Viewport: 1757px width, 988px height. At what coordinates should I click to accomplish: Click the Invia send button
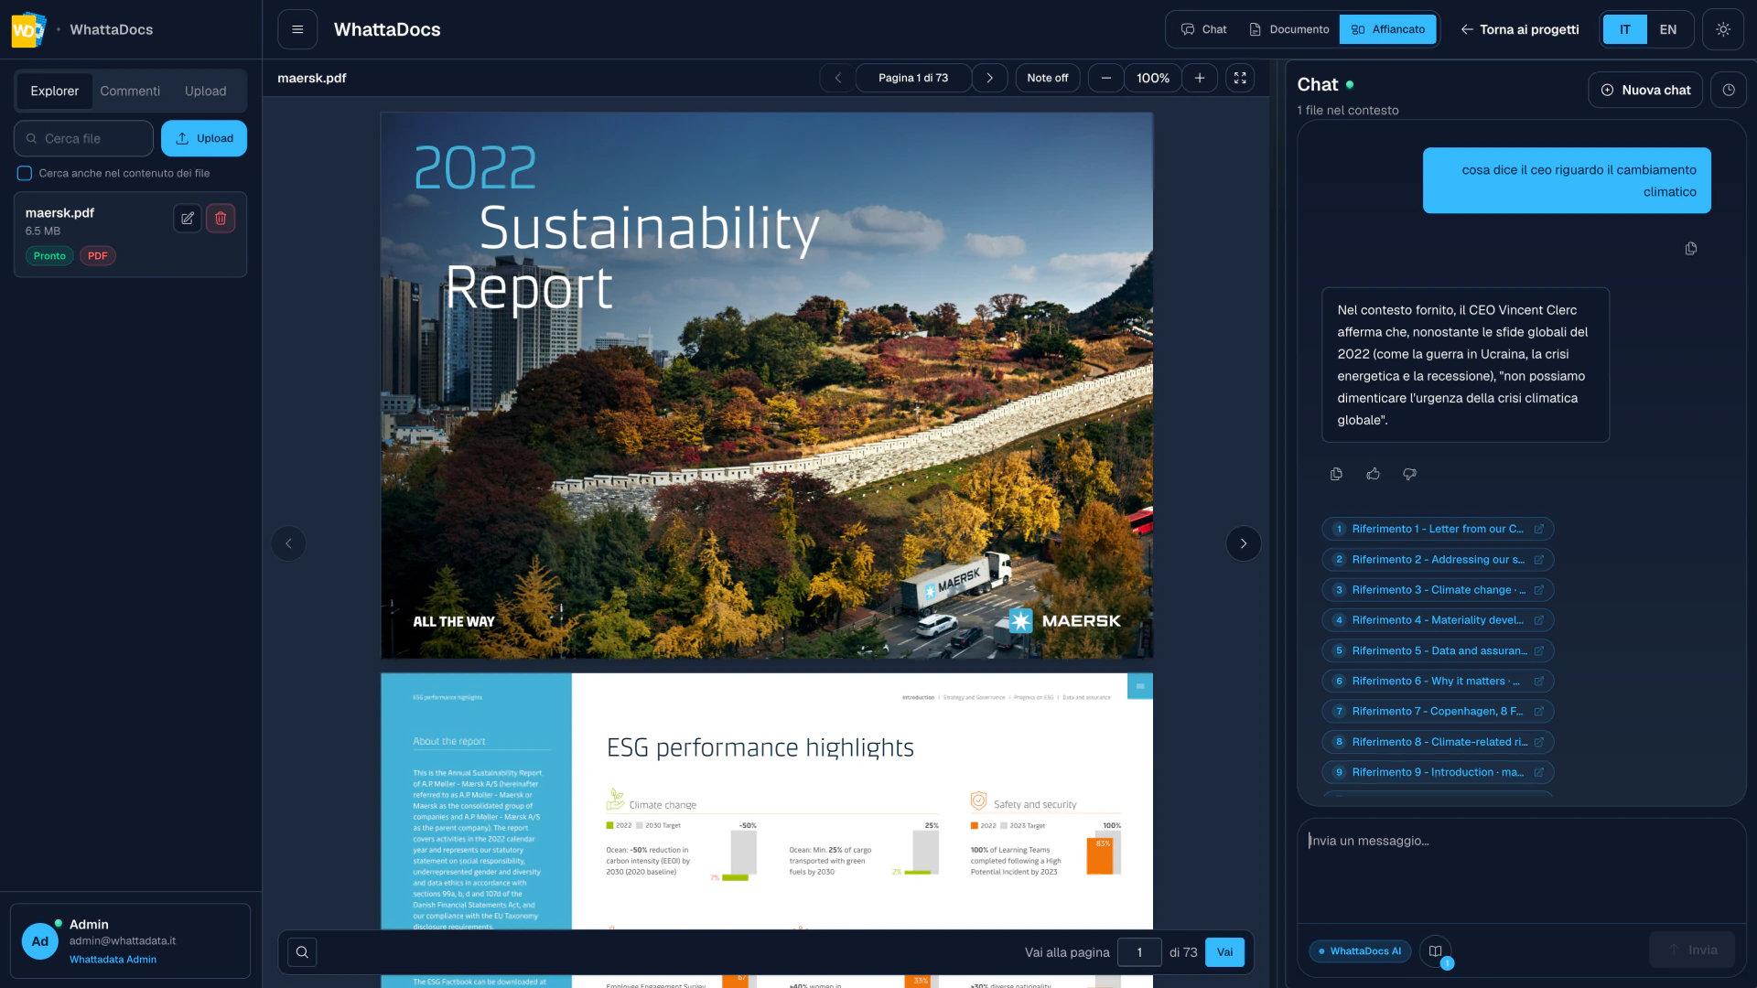pos(1692,950)
